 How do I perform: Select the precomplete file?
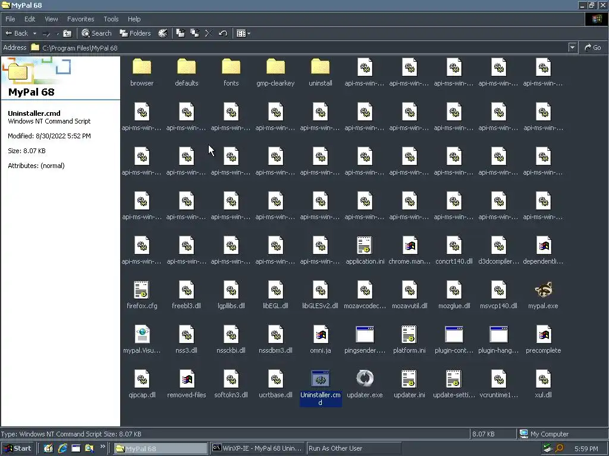point(544,340)
